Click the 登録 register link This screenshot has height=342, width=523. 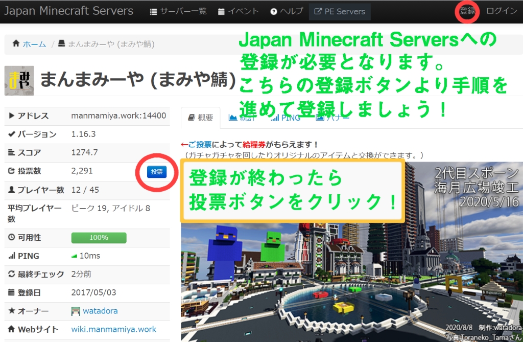click(467, 11)
